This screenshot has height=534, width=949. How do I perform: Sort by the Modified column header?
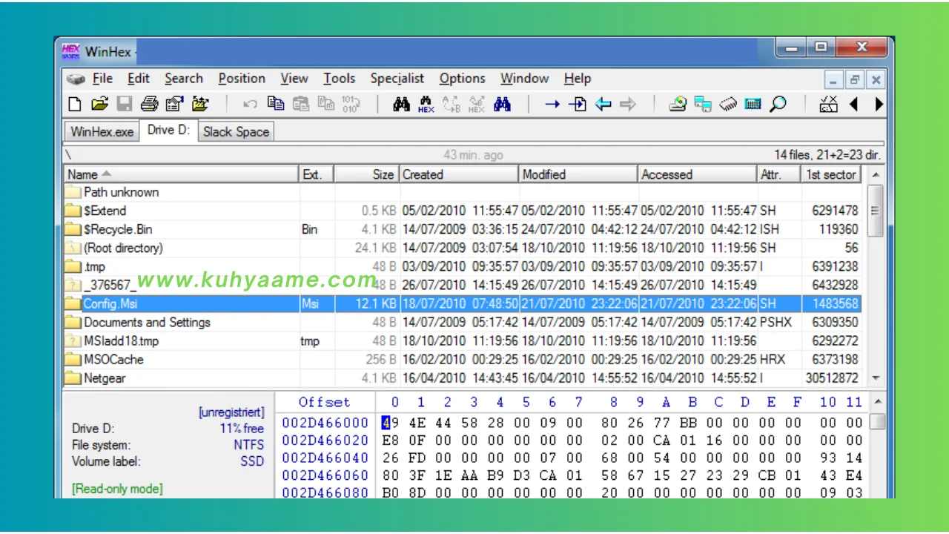pos(578,174)
